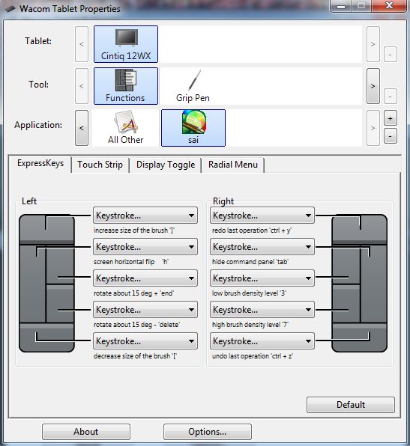Close the Wacom Tablet Properties window

[x=389, y=6]
